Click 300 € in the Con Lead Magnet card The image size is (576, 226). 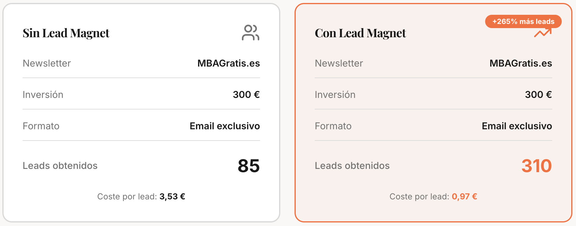point(538,95)
